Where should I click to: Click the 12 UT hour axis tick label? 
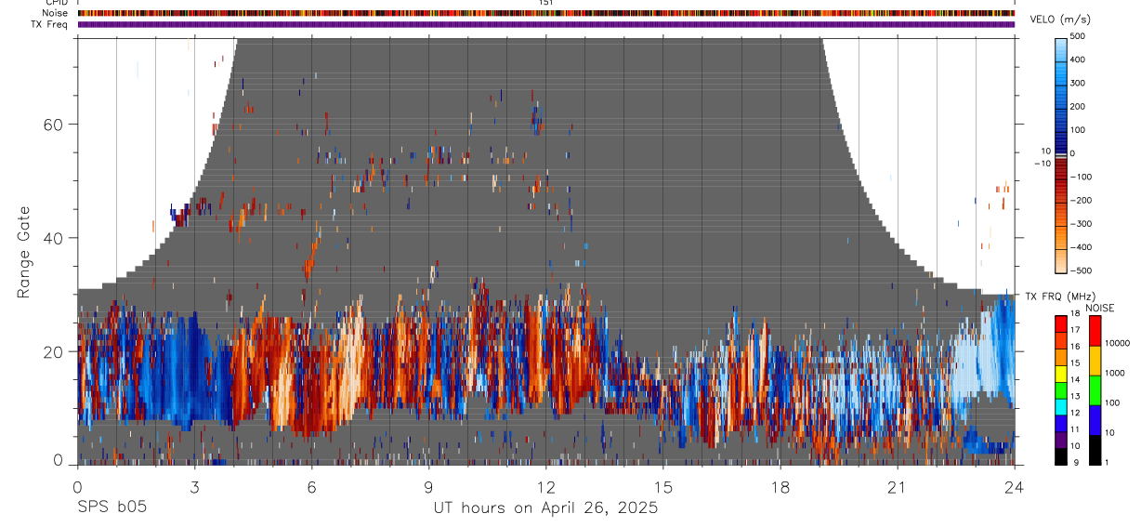546,487
